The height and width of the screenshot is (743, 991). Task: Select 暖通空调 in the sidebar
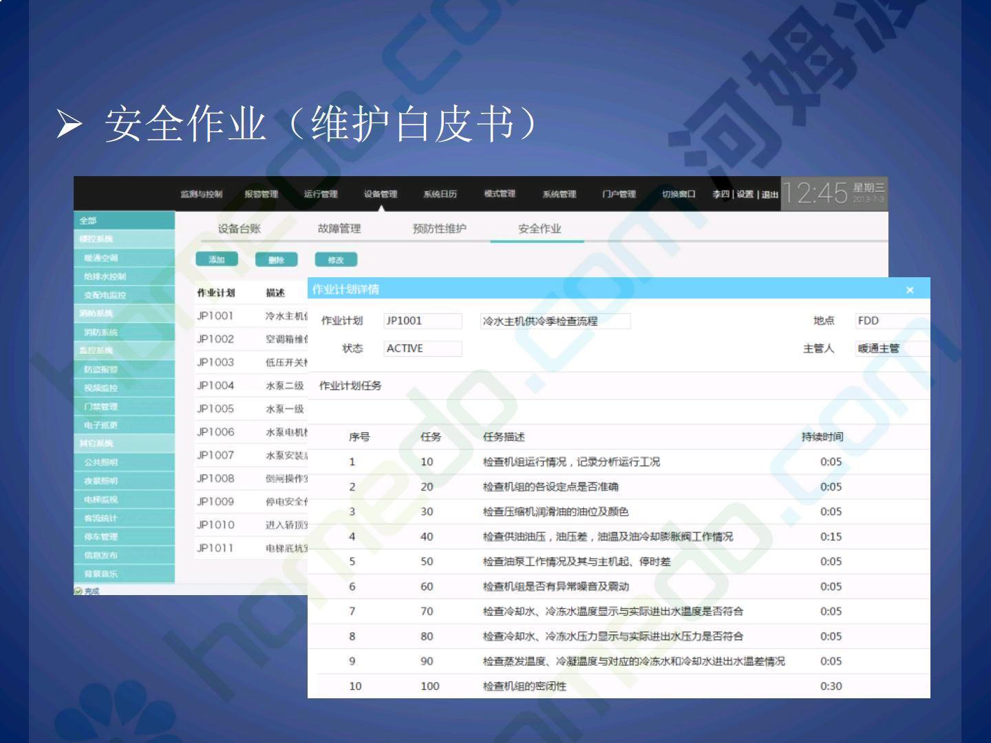pos(101,258)
